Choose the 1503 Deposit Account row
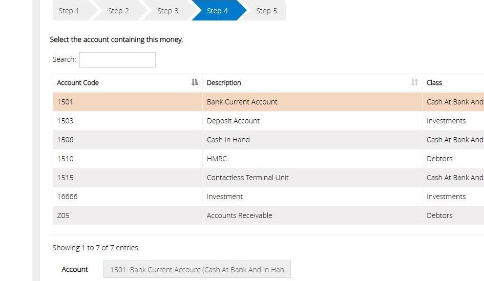Image resolution: width=484 pixels, height=281 pixels. pos(268,121)
